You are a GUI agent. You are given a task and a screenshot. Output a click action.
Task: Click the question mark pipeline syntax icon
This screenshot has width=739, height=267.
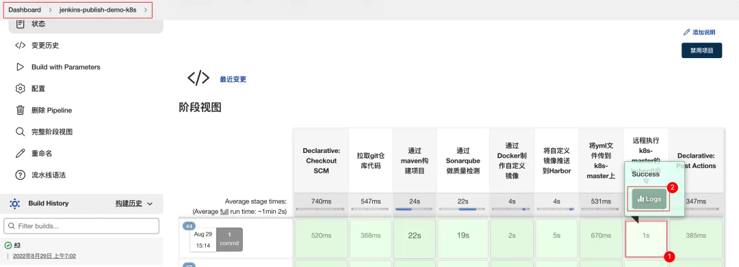click(x=20, y=175)
